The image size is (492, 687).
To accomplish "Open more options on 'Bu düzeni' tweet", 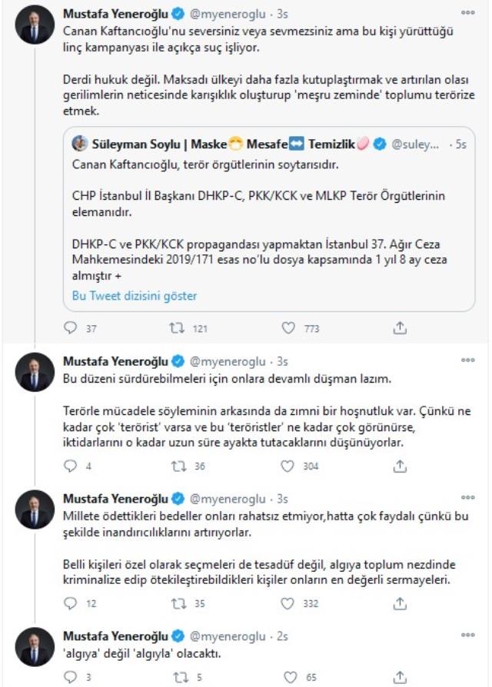I will [467, 360].
